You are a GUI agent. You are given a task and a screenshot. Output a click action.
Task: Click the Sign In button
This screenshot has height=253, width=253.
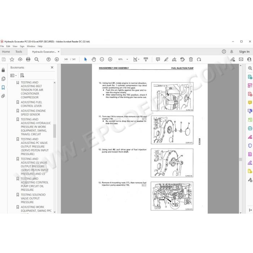pos(244,52)
